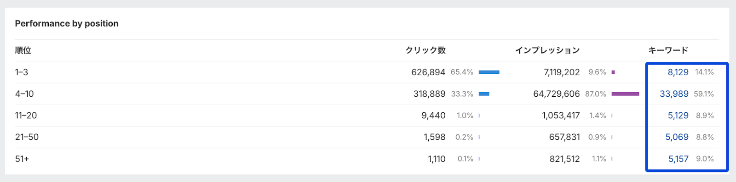Click the Performance by position title
Screen dimensions: 736x182
pyautogui.click(x=67, y=23)
